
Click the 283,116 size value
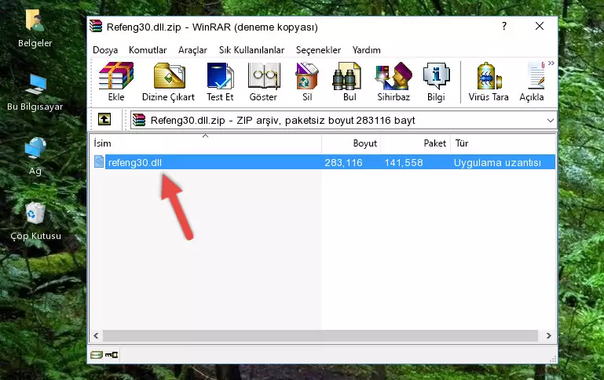pyautogui.click(x=343, y=162)
